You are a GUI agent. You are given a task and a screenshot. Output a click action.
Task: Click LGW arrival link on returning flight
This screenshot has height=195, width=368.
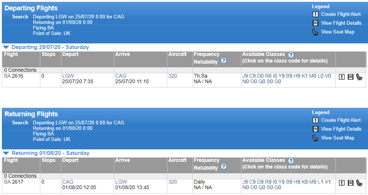[121, 182]
